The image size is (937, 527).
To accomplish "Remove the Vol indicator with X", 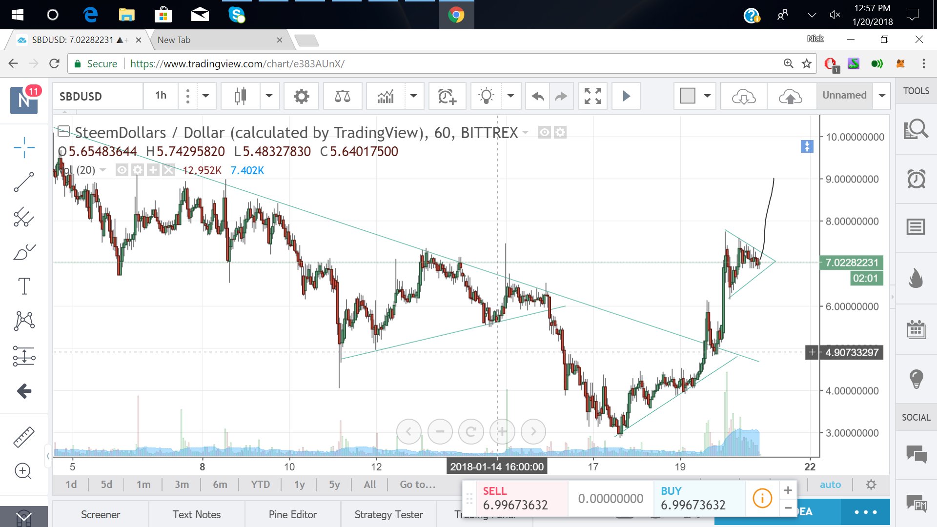I will [x=168, y=170].
